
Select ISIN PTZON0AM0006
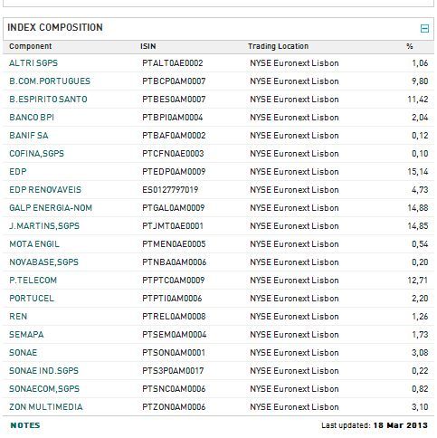pos(174,407)
